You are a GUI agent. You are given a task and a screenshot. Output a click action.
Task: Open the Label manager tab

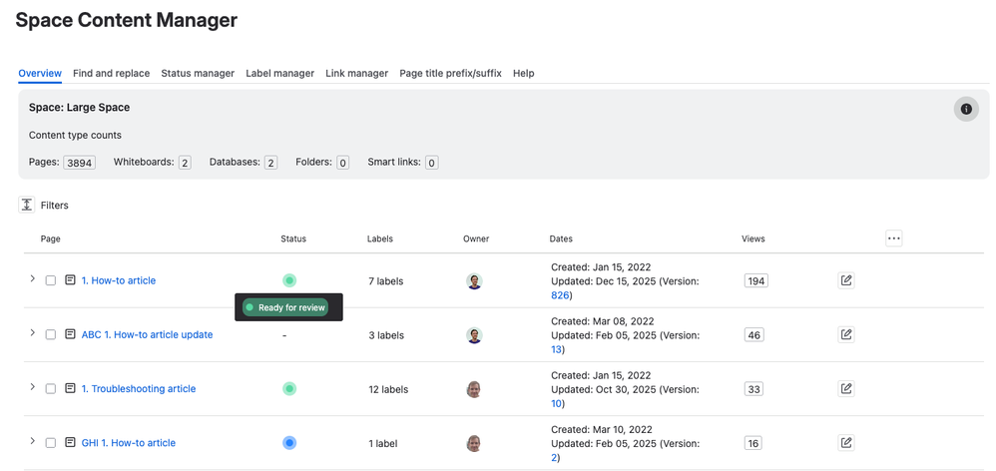coord(280,73)
